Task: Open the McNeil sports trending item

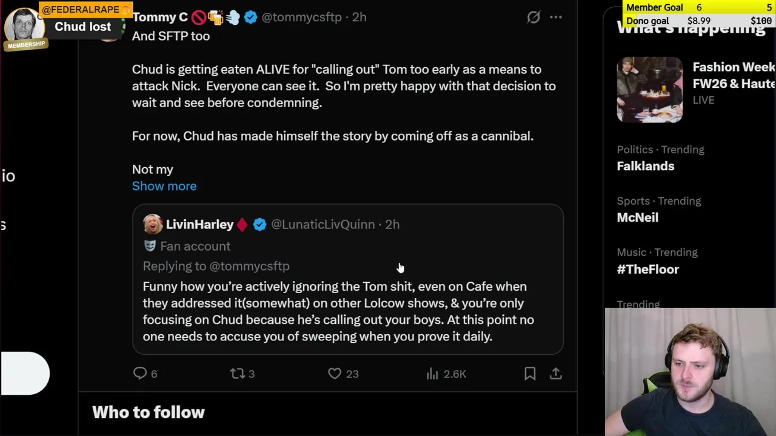Action: tap(637, 217)
